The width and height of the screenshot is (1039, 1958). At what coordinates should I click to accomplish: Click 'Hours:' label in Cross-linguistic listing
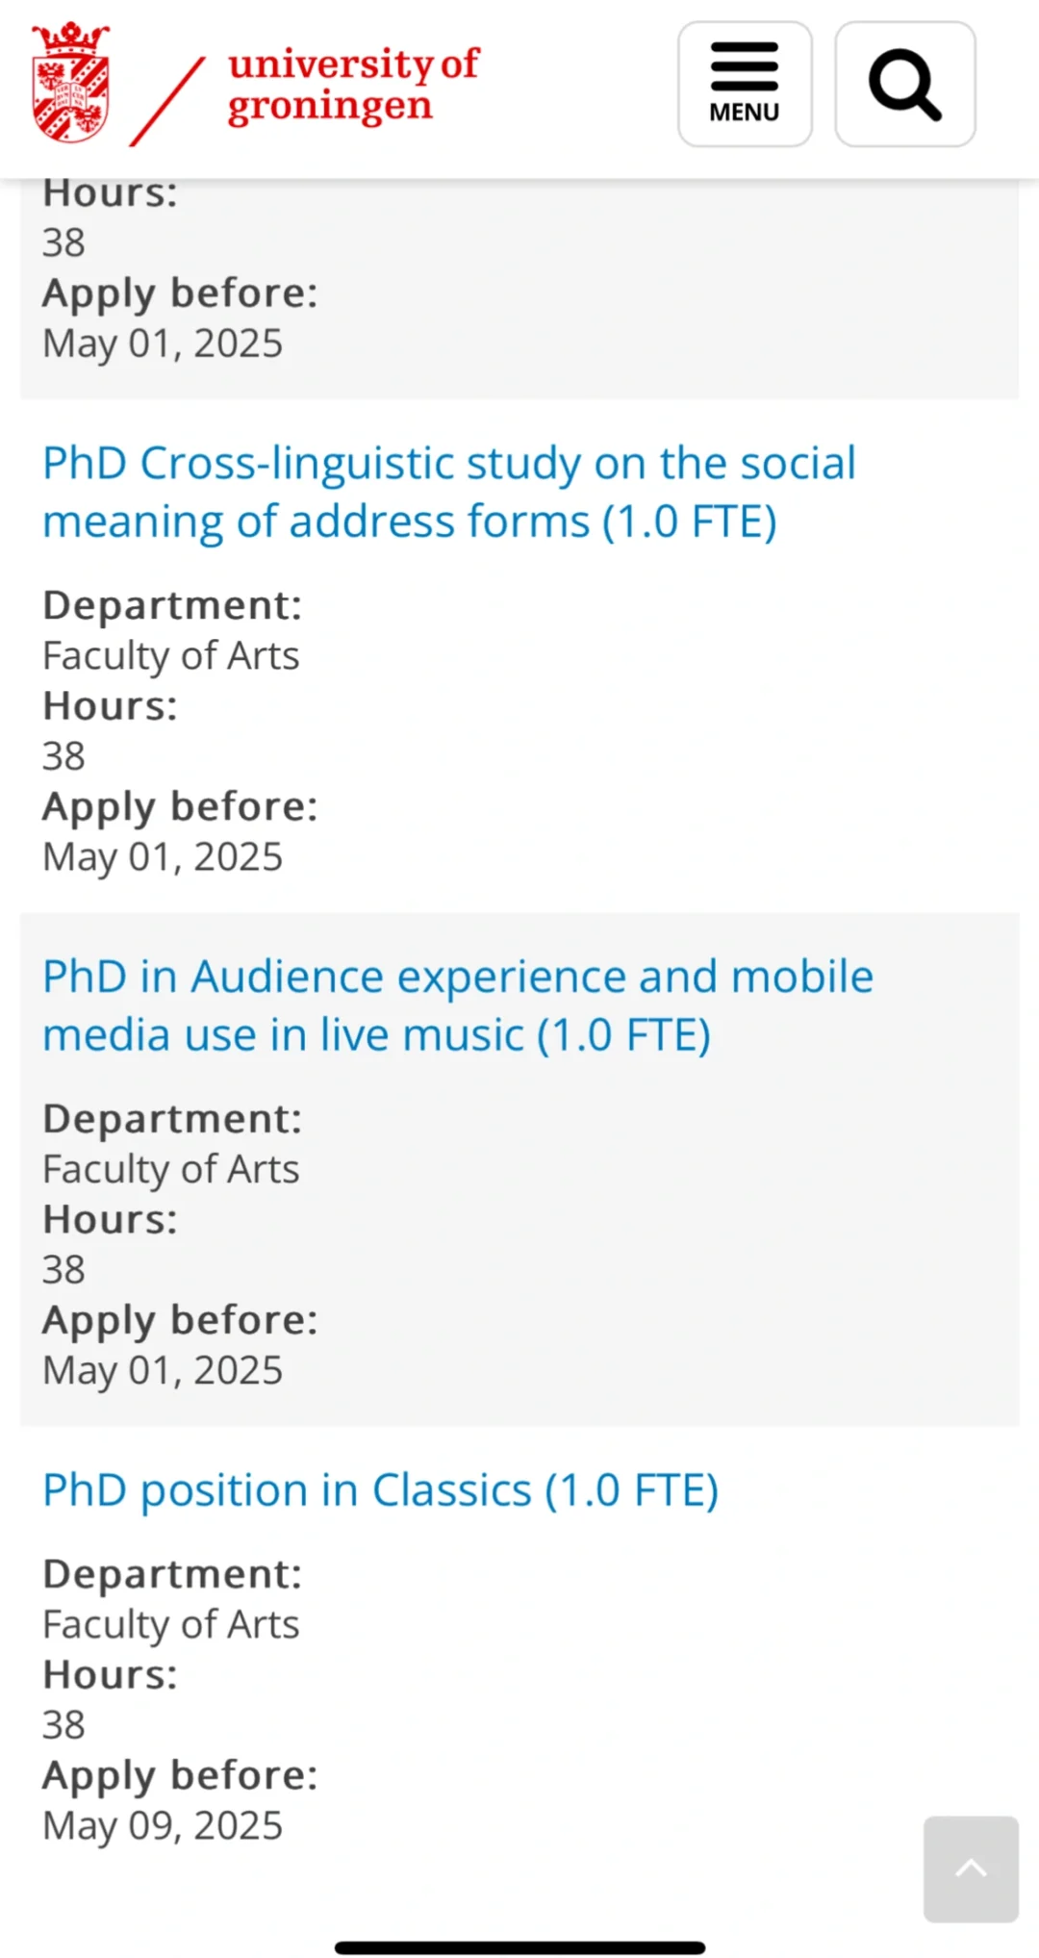[x=110, y=706]
